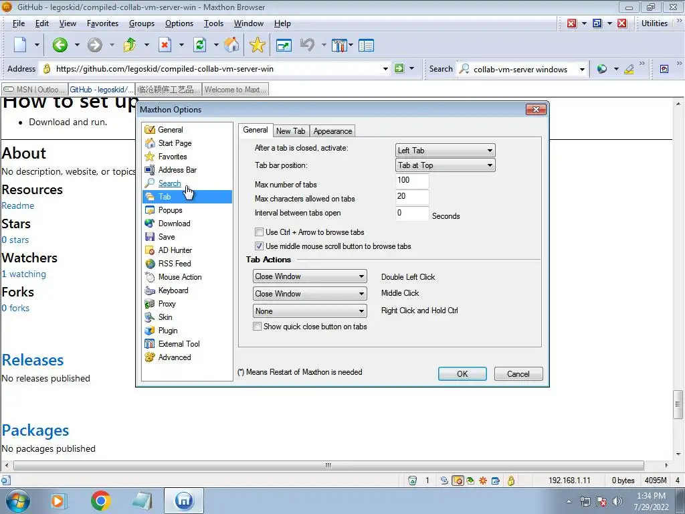Open the File menu
Image resolution: width=685 pixels, height=514 pixels.
(x=18, y=23)
